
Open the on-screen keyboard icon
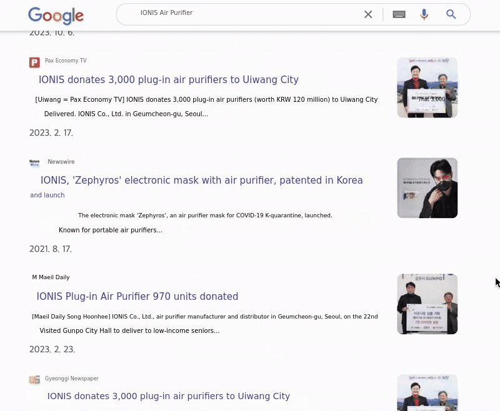click(399, 14)
